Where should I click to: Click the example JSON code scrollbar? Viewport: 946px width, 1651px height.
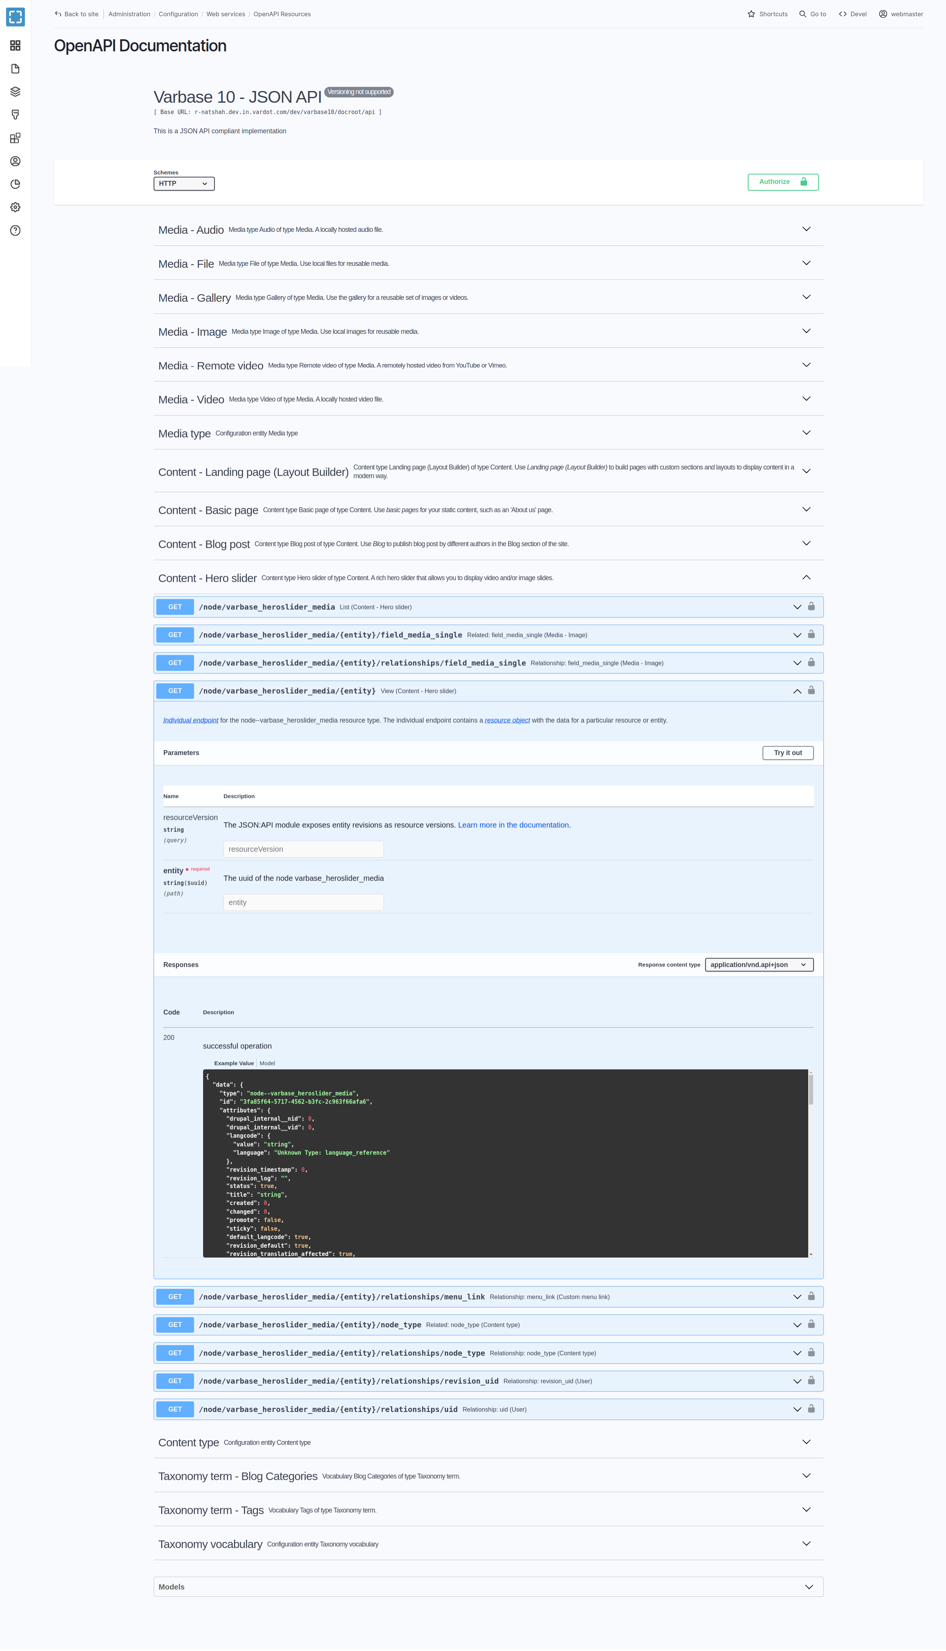(x=811, y=1089)
